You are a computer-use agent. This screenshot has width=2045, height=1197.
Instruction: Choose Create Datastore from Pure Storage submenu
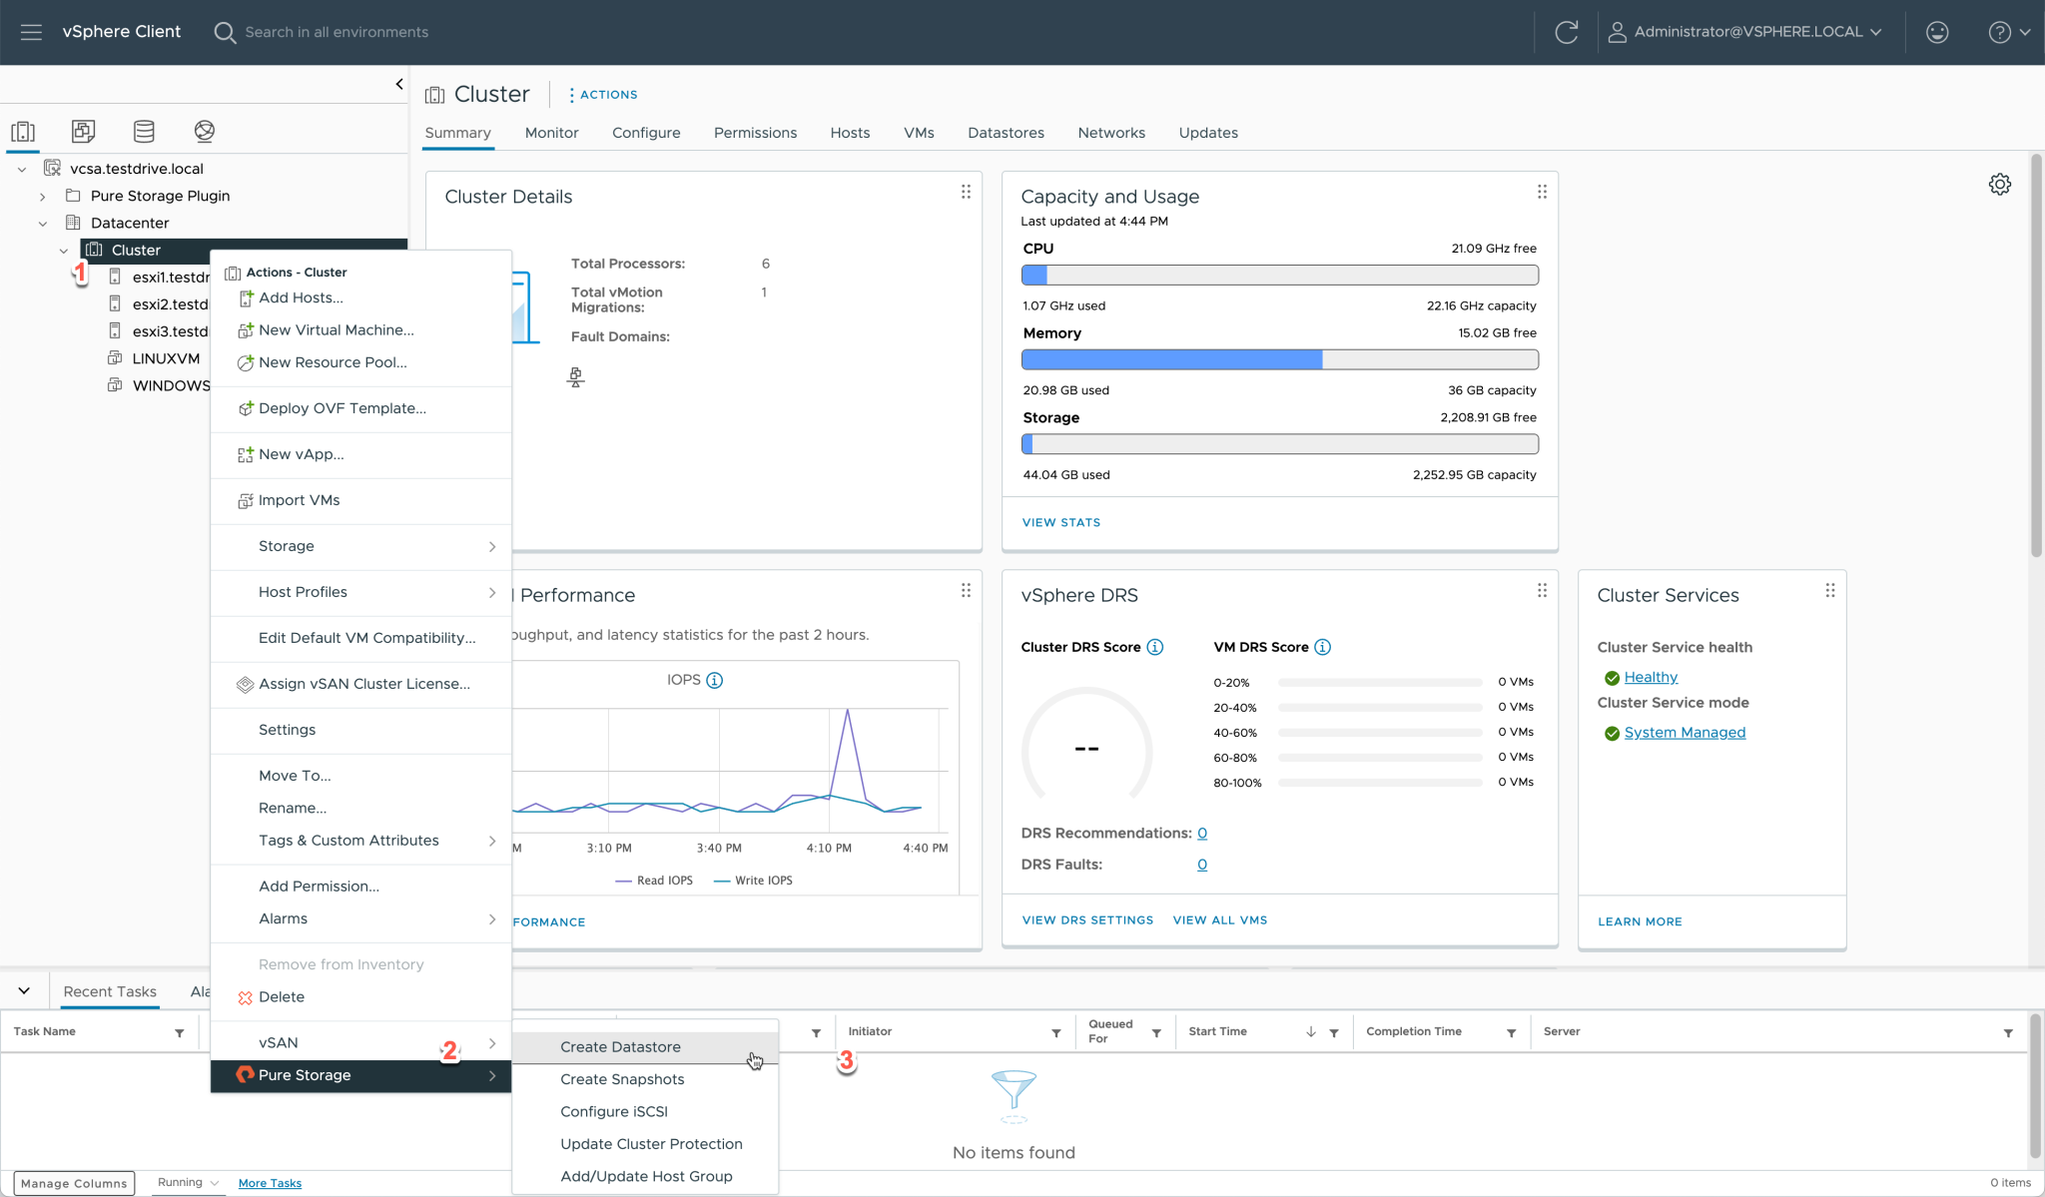(620, 1046)
